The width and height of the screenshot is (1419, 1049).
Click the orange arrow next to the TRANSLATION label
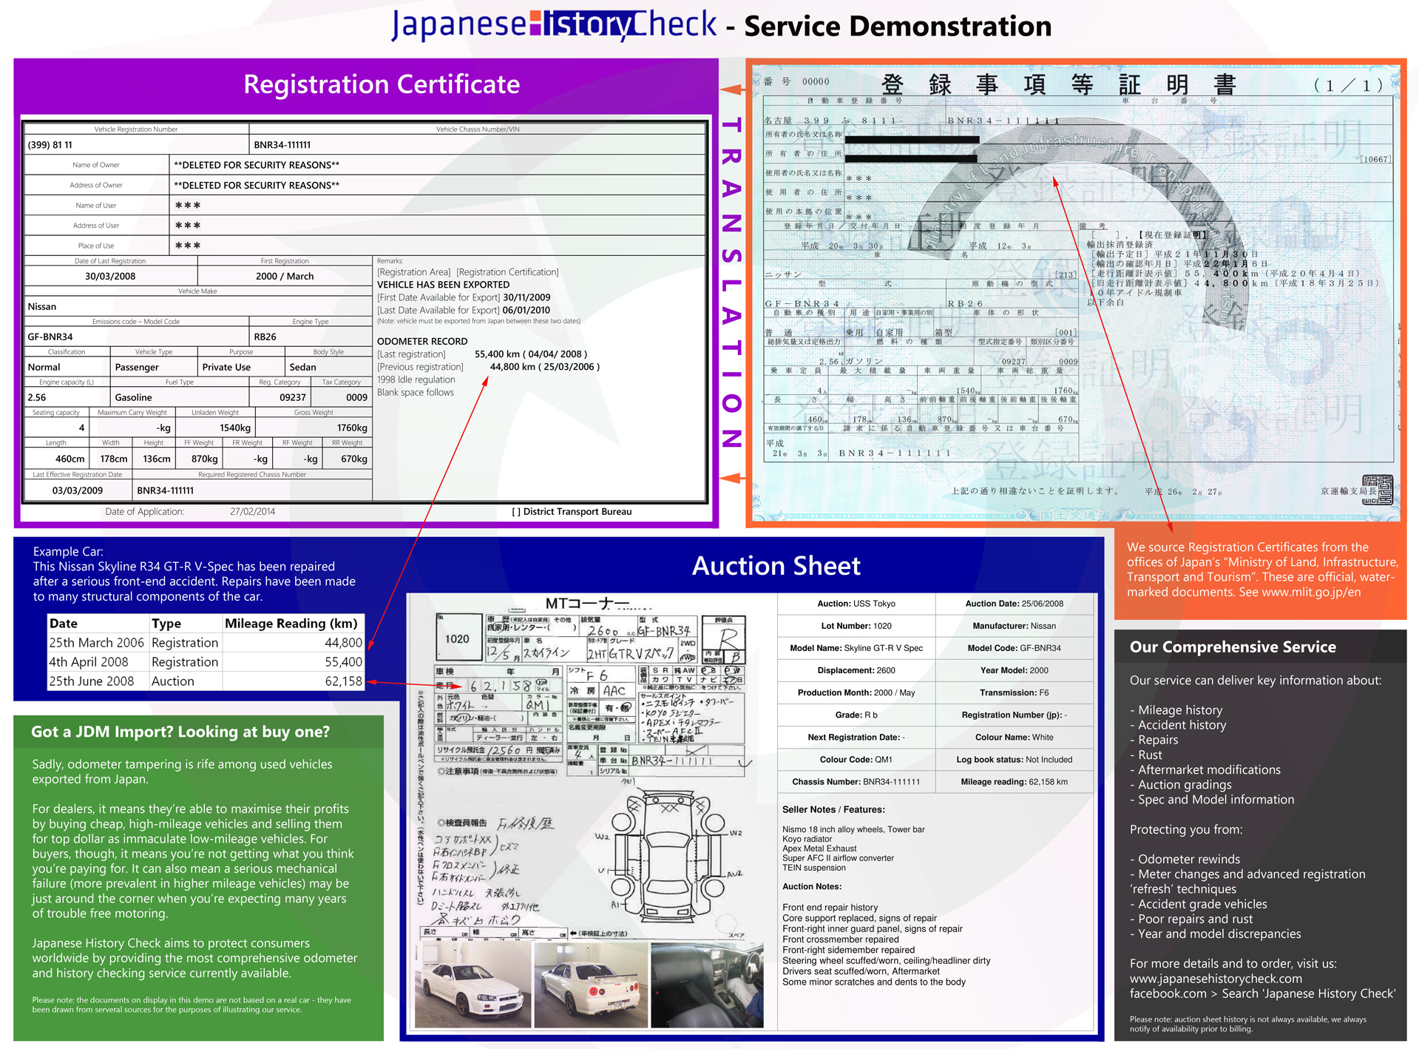[731, 90]
